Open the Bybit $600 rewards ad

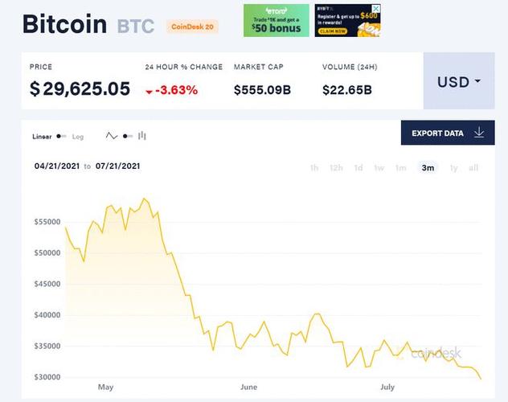pyautogui.click(x=348, y=21)
